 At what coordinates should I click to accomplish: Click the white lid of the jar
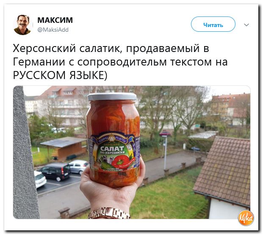pos(112,96)
